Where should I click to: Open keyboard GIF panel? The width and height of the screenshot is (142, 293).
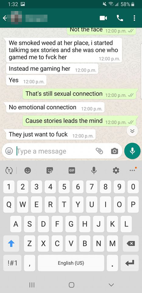72,170
